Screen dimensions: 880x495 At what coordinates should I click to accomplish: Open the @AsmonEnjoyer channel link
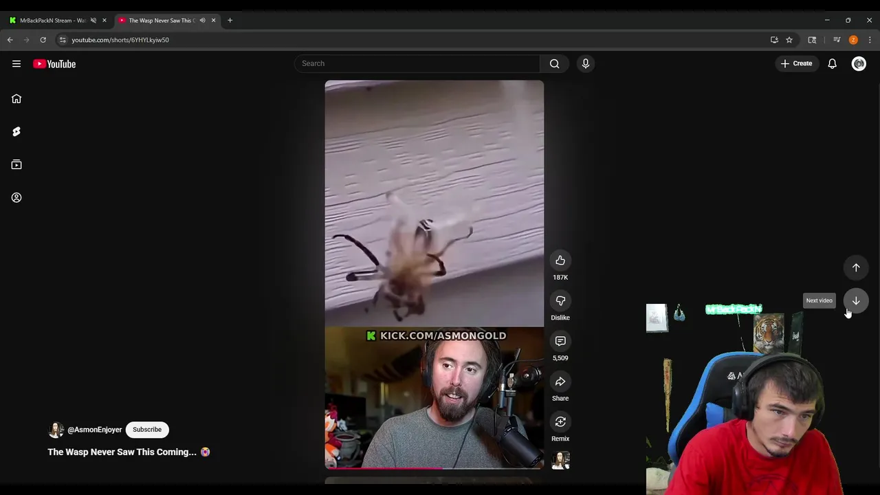point(95,430)
